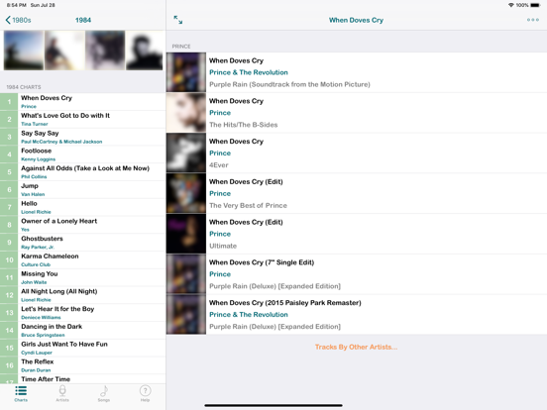Tap the battery indicator in status bar
The image size is (547, 410).
tap(535, 5)
